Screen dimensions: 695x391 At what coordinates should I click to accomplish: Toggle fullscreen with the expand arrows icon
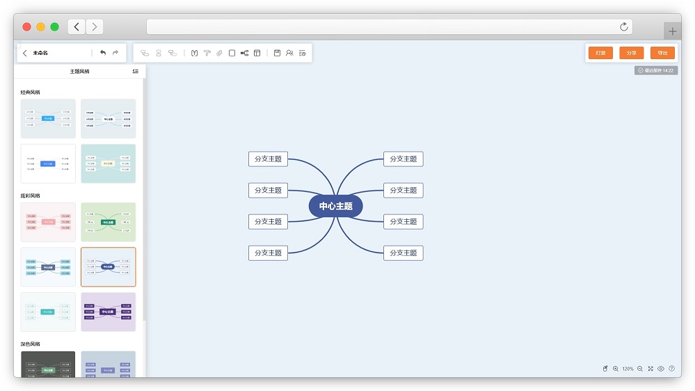[650, 369]
